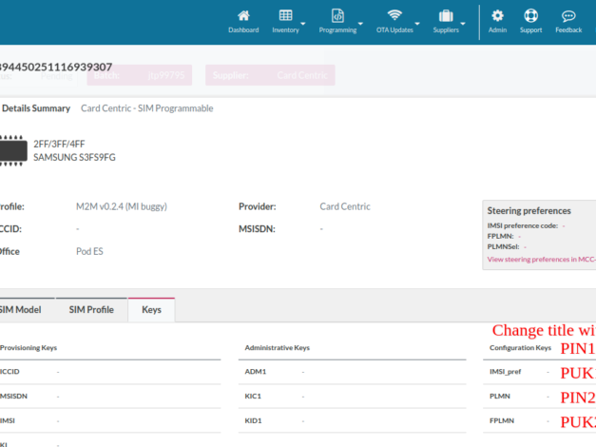Click the Programming file code icon
Screen dimensions: 596x447
pyautogui.click(x=337, y=16)
